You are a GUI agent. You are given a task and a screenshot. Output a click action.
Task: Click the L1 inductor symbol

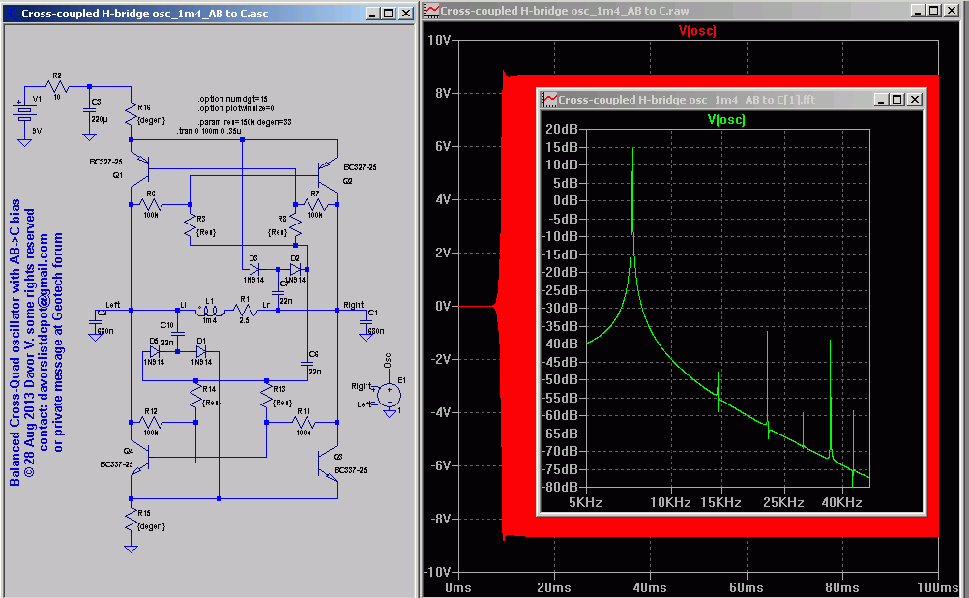point(209,310)
